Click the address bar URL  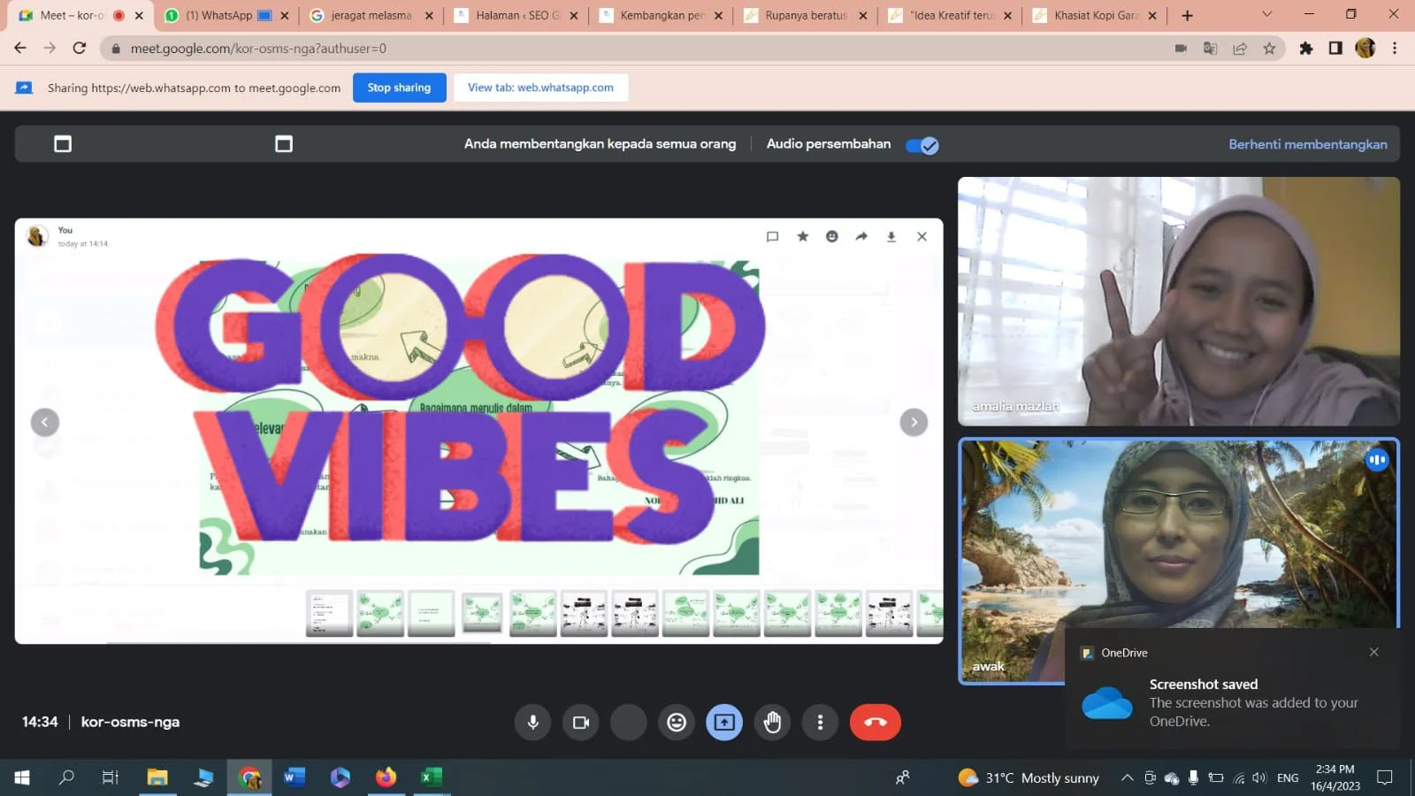258,49
